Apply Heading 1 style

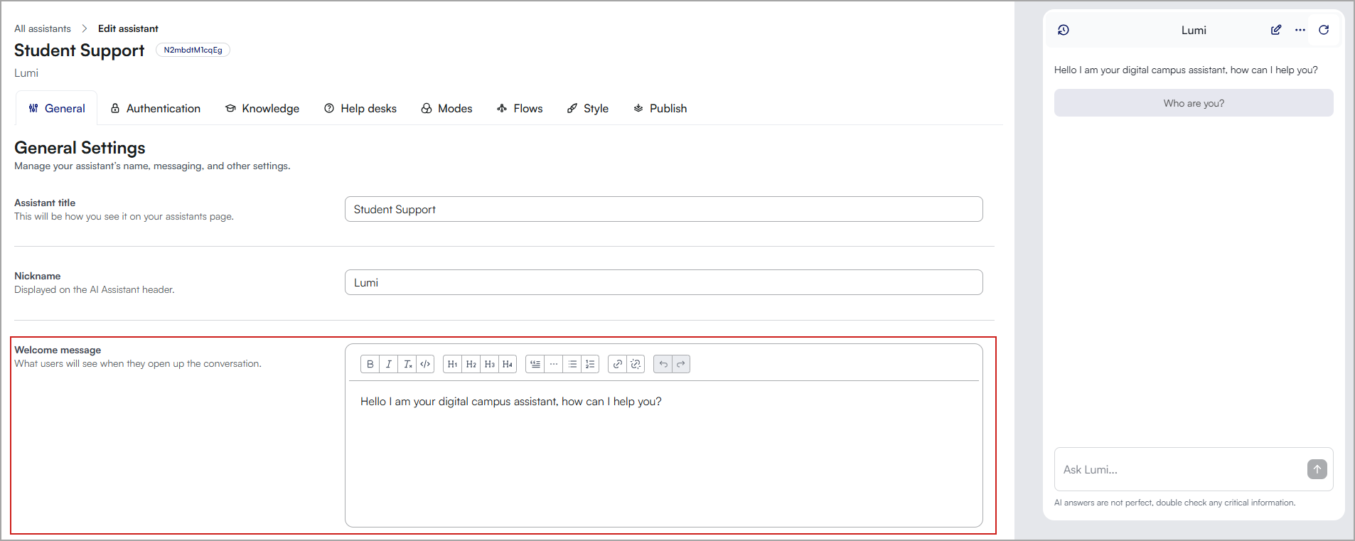[452, 364]
